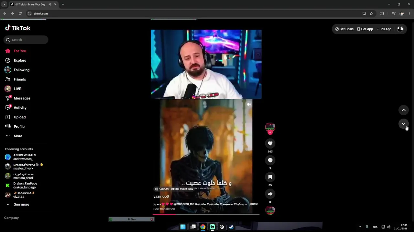The height and width of the screenshot is (232, 414).
Task: Share the video with arrow icon
Action: click(270, 194)
